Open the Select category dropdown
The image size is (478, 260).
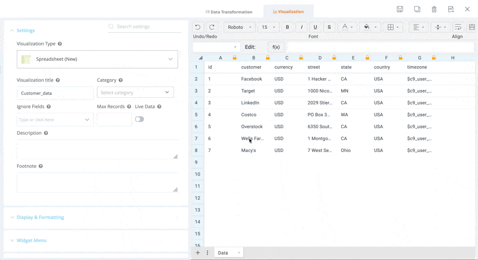135,92
